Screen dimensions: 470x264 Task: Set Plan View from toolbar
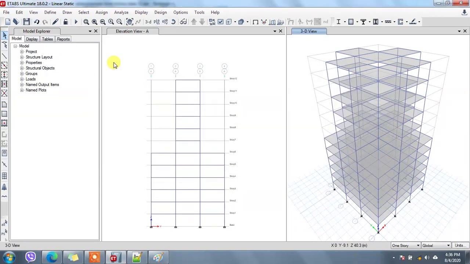tap(156, 22)
